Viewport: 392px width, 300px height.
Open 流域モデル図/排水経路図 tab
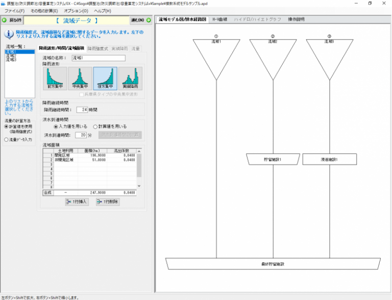[182, 19]
